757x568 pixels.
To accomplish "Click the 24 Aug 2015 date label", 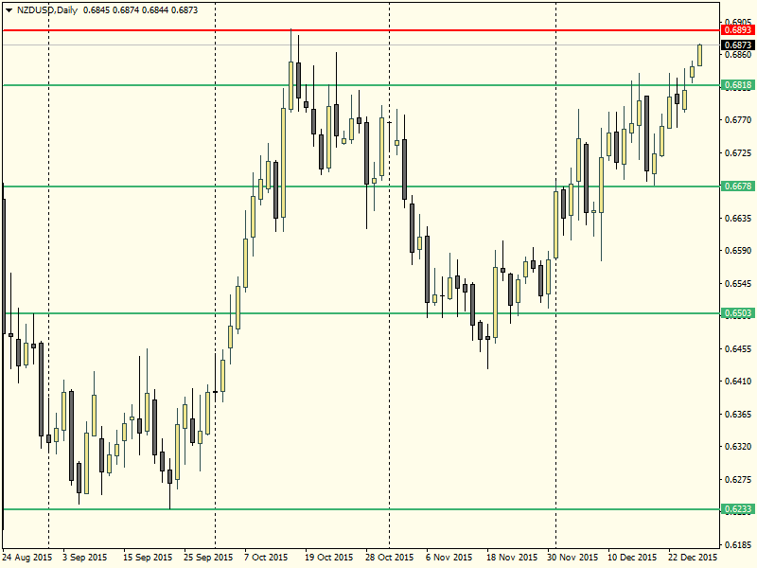I will coord(27,557).
